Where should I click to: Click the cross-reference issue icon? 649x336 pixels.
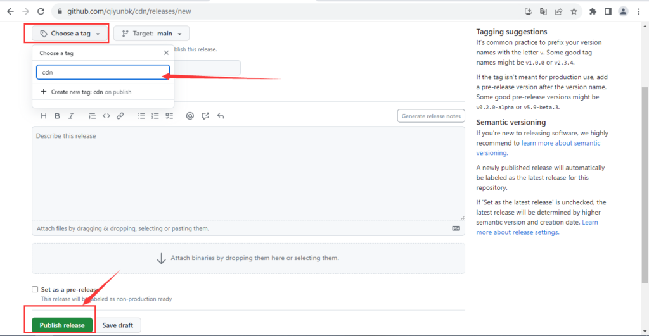[205, 116]
